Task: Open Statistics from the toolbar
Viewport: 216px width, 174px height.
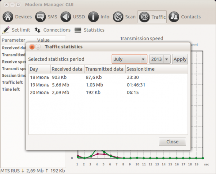Action: pyautogui.click(x=90, y=30)
